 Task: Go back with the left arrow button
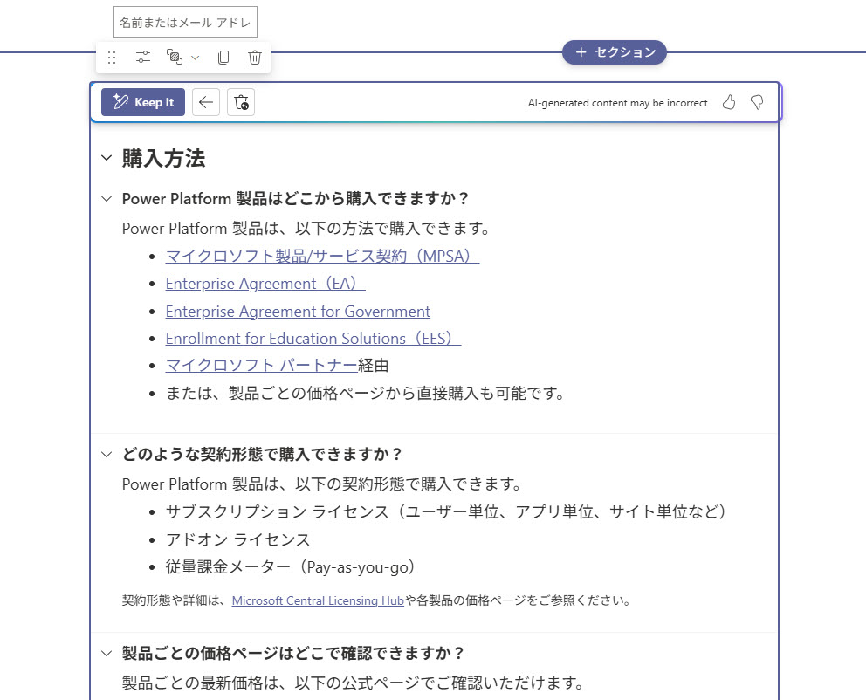pyautogui.click(x=206, y=102)
